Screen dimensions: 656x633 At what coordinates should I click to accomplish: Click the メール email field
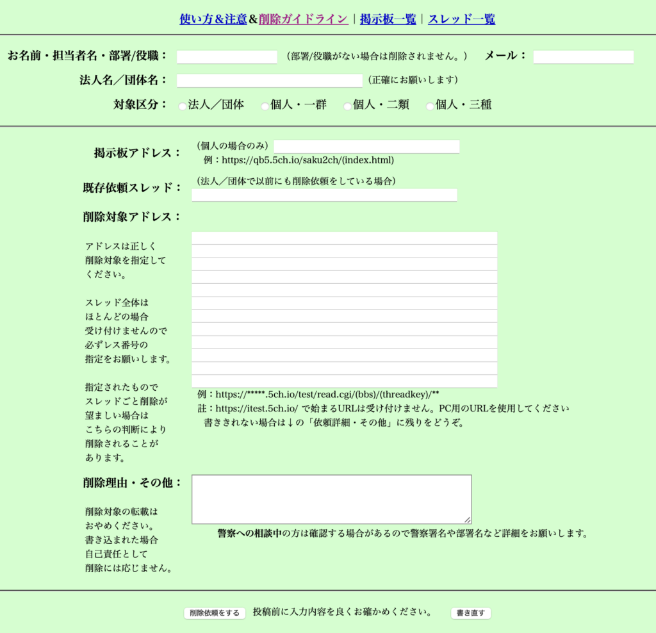(583, 57)
